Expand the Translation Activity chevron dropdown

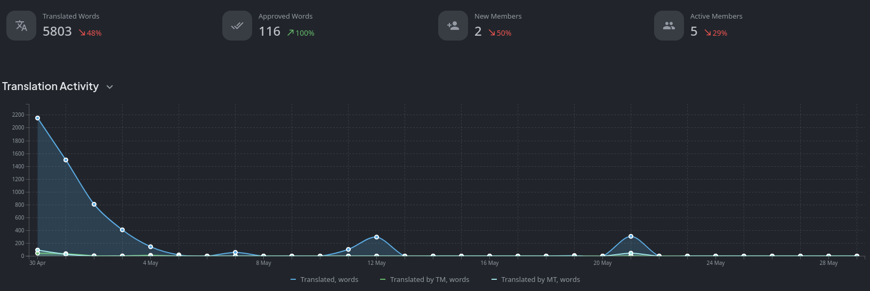tap(110, 87)
